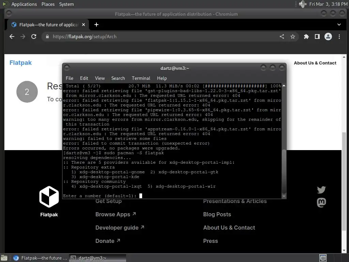This screenshot has width=349, height=262.
Task: Click step 2 circle on page
Action: click(x=27, y=92)
